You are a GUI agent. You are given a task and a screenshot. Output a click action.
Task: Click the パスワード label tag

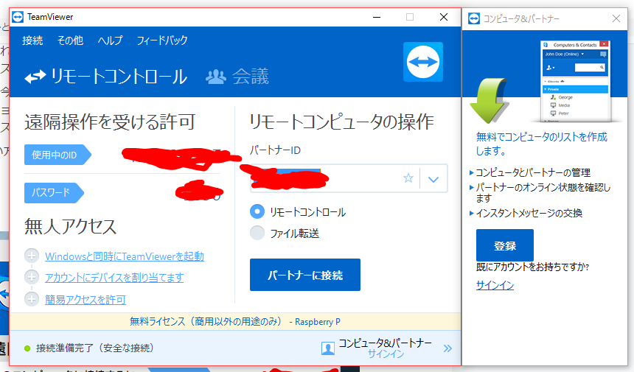point(54,193)
